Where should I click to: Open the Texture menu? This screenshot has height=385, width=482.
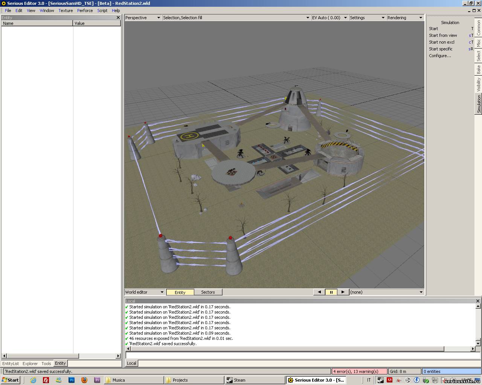[x=66, y=11]
